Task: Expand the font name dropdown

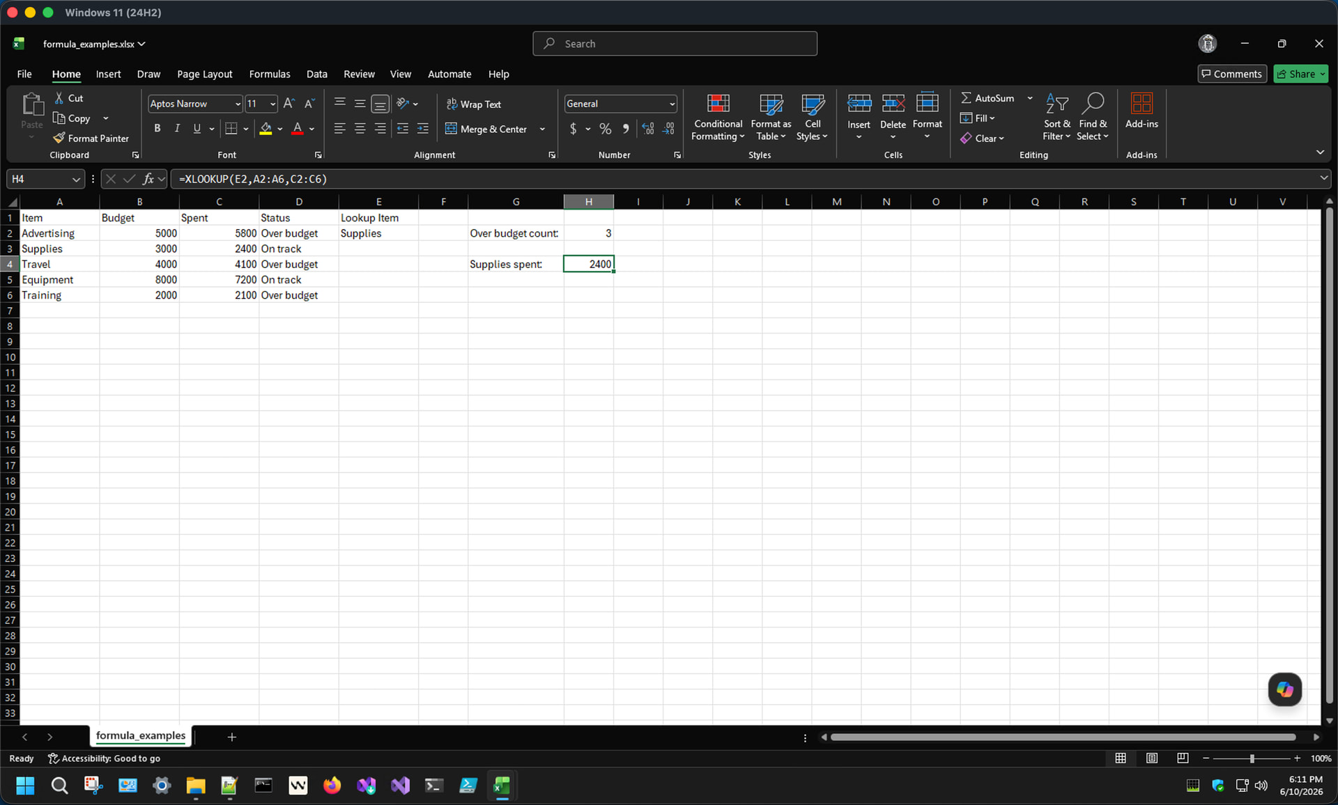Action: click(238, 104)
